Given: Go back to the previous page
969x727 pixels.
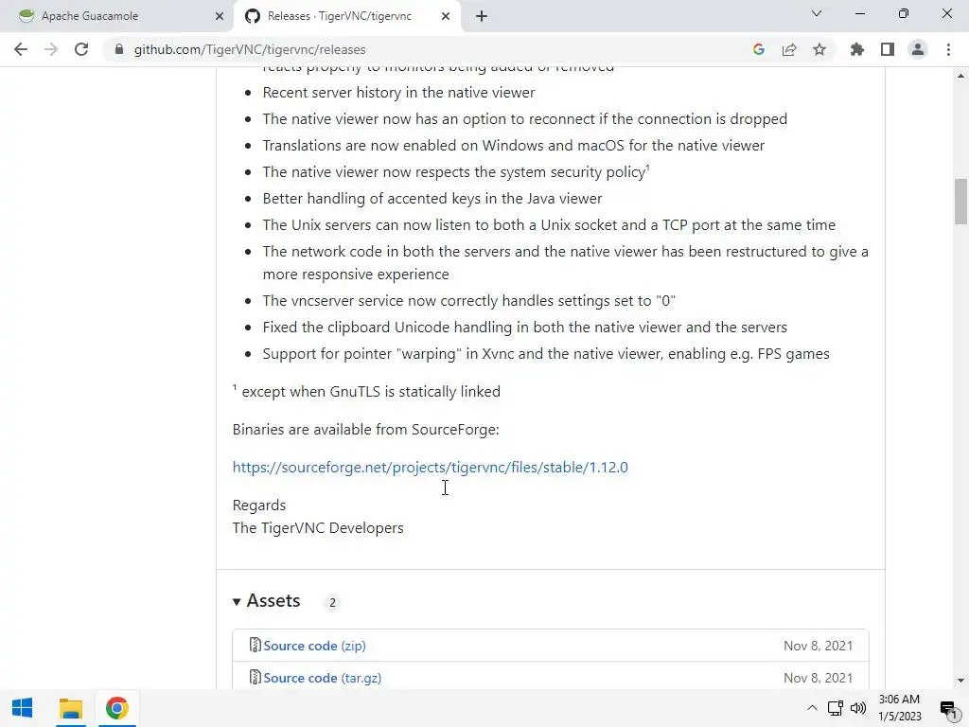Looking at the screenshot, I should [21, 49].
